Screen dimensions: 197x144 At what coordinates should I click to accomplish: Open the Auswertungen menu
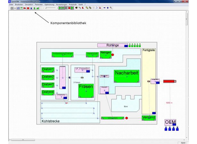coord(62,4)
